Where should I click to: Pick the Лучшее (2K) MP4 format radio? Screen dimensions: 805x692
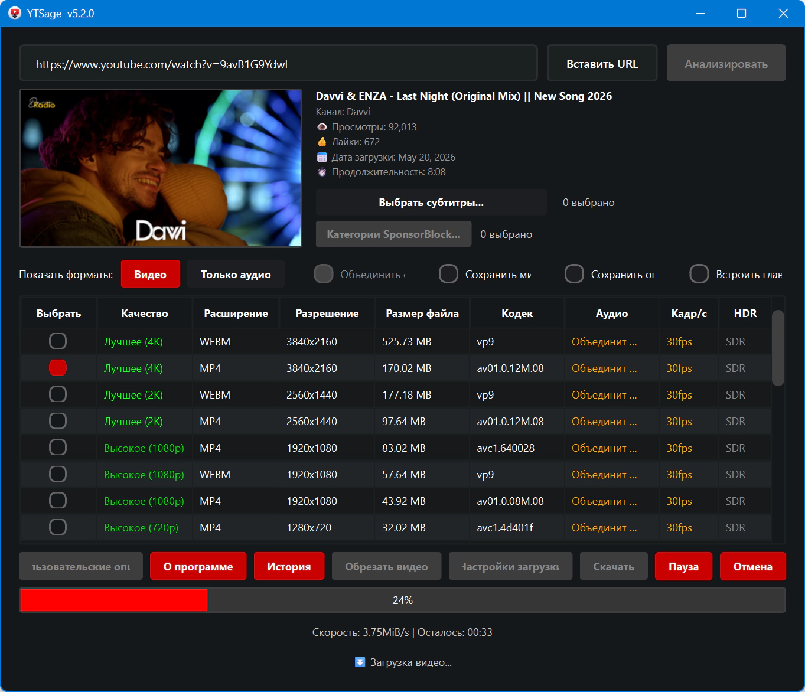(x=58, y=421)
